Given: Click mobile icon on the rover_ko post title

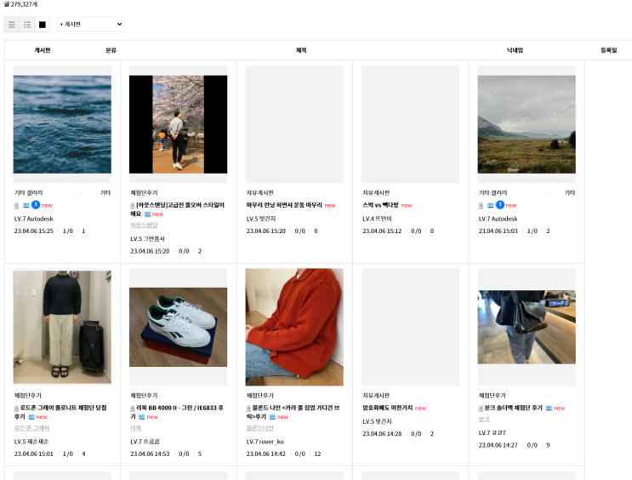Looking at the screenshot, I should click(x=248, y=409).
